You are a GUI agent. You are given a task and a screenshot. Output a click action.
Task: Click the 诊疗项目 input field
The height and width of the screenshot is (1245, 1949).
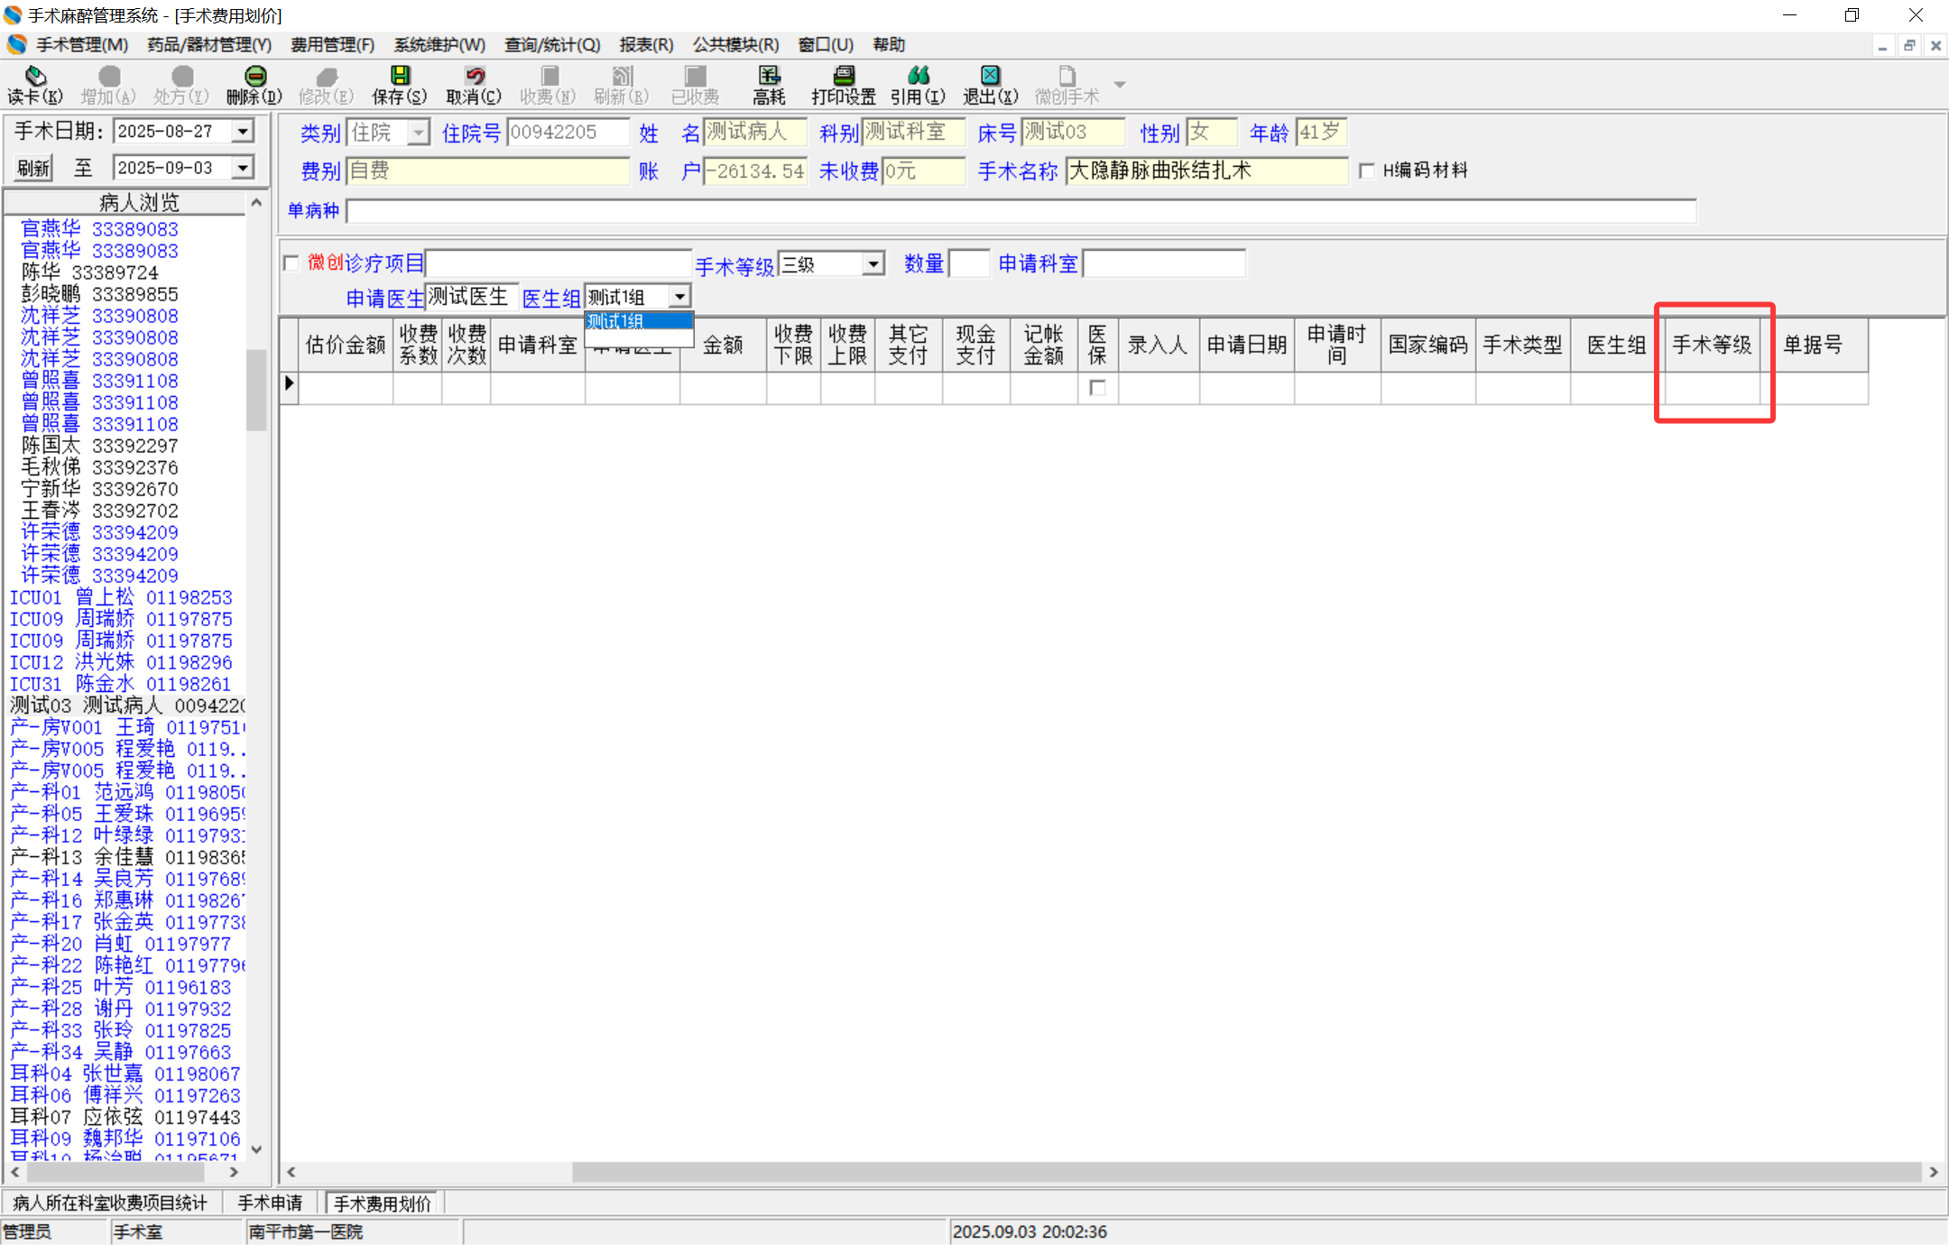coord(558,263)
